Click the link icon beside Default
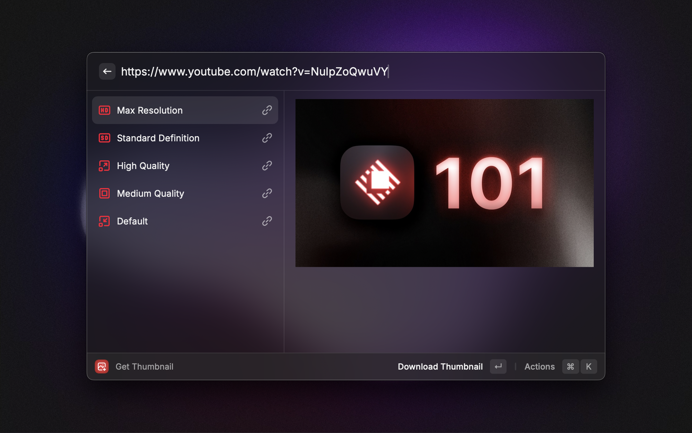The width and height of the screenshot is (692, 433). tap(267, 221)
